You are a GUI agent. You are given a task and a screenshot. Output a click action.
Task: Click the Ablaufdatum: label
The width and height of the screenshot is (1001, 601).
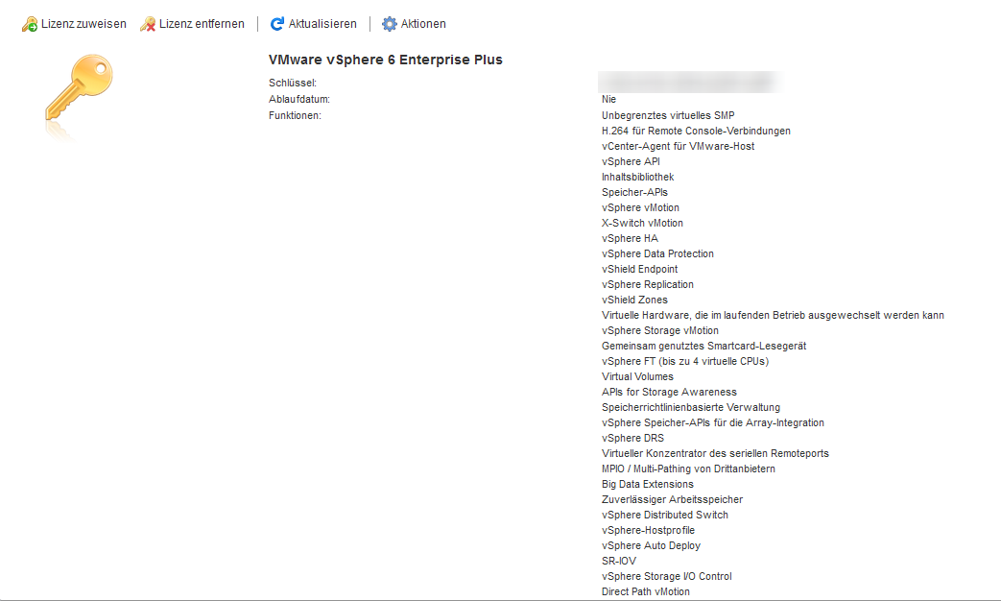(299, 100)
